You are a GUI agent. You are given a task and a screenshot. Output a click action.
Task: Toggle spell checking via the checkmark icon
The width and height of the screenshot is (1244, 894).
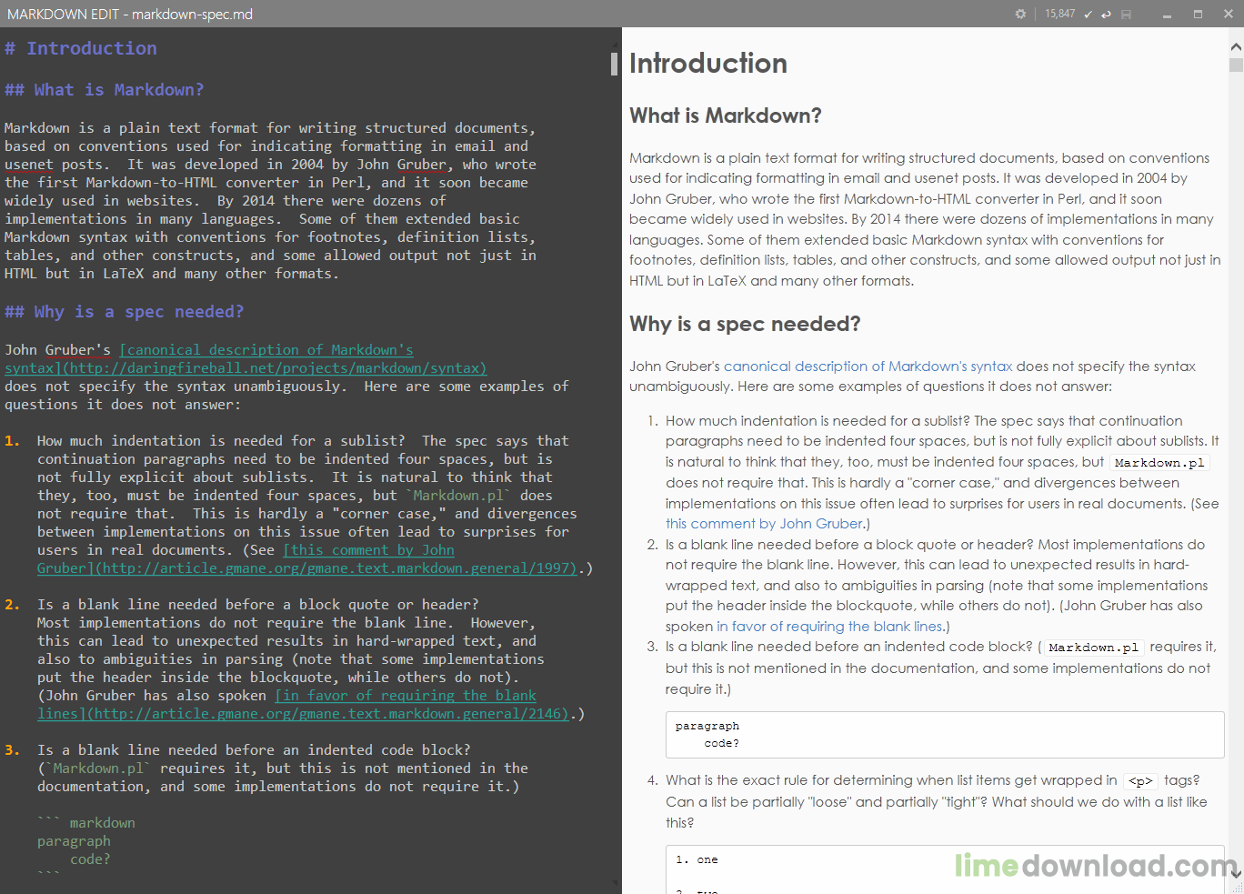tap(1088, 14)
